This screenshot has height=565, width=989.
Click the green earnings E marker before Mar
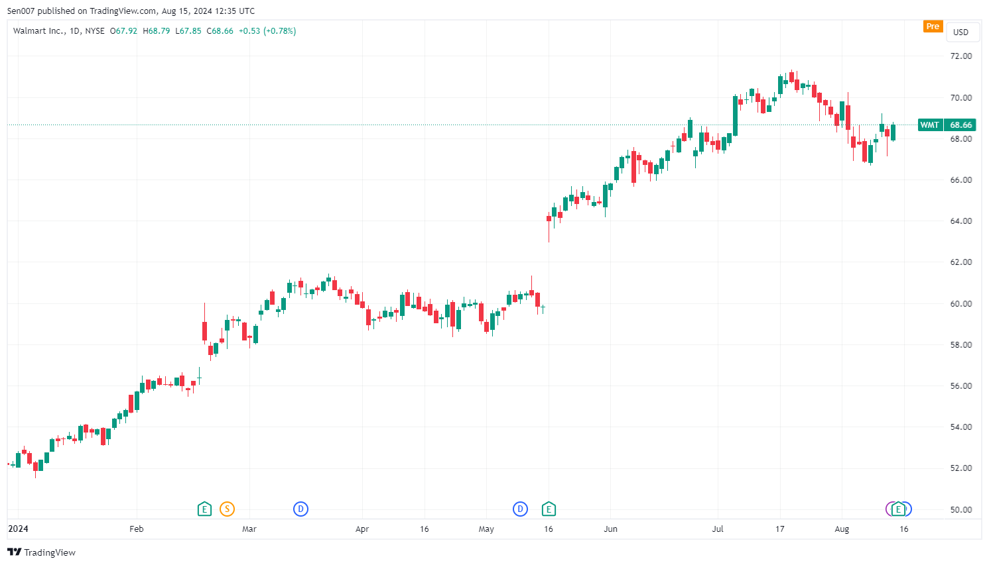(x=204, y=509)
